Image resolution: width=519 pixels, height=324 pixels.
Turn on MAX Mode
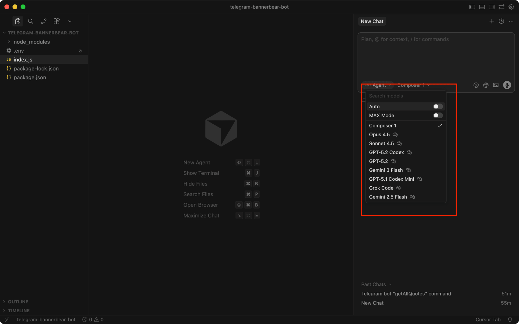[437, 115]
